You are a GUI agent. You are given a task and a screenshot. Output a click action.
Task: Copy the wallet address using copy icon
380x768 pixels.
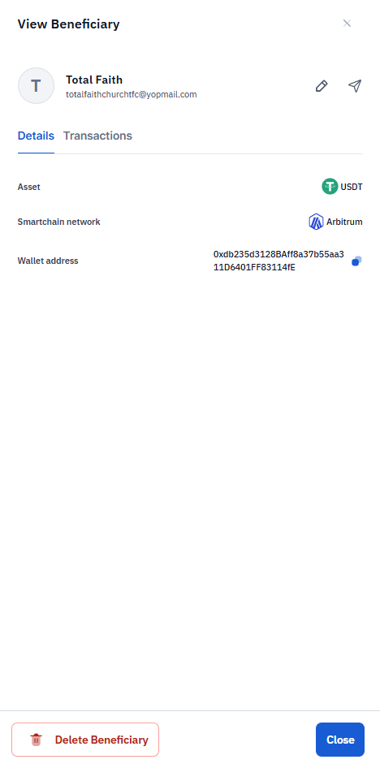357,261
